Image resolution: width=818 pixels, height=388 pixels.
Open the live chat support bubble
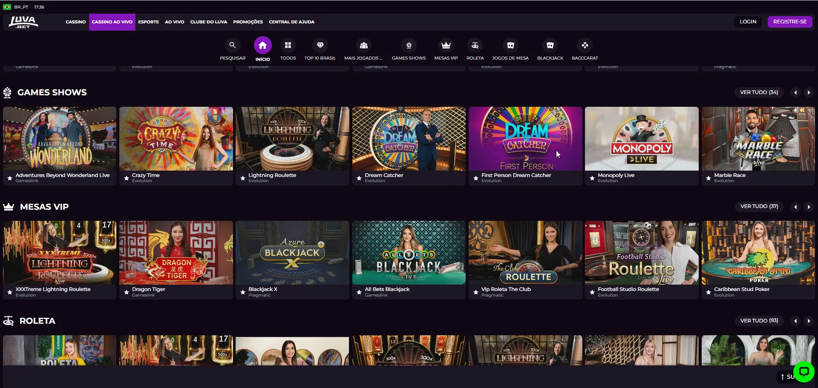pos(804,372)
